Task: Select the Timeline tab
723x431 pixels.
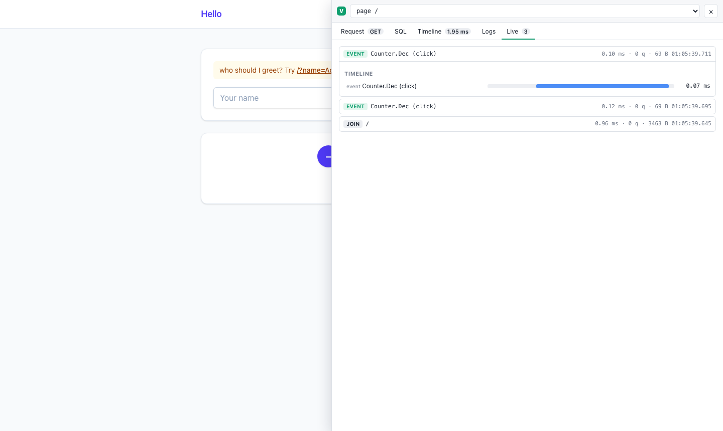Action: pyautogui.click(x=444, y=32)
